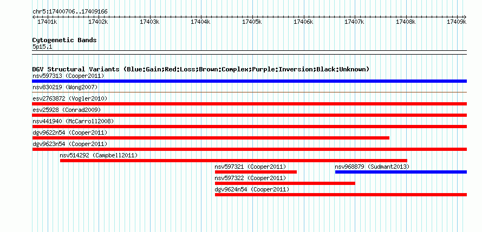Viewport: 482px width, 232px height.
Task: Click the dgv9622n54 (Cooper2011) label
Action: [70, 132]
